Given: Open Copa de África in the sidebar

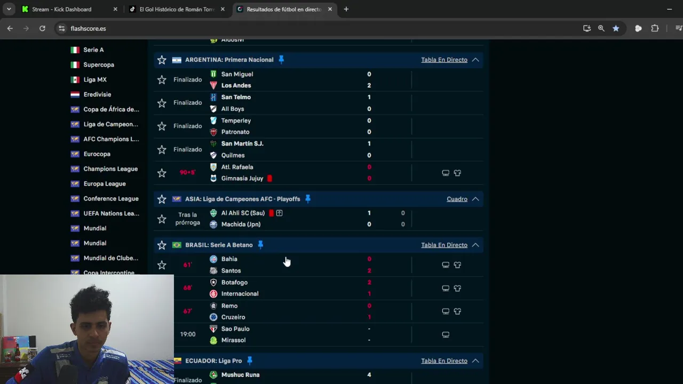Looking at the screenshot, I should 111,109.
